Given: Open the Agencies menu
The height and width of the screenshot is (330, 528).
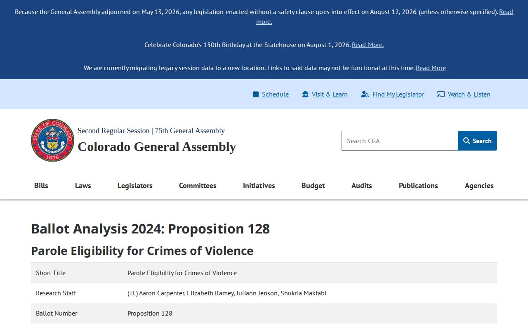Looking at the screenshot, I should coord(479,186).
